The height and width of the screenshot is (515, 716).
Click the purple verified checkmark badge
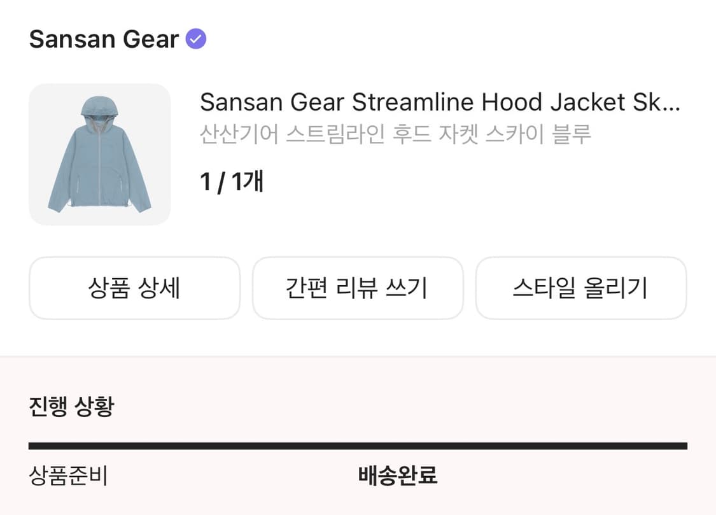click(195, 39)
